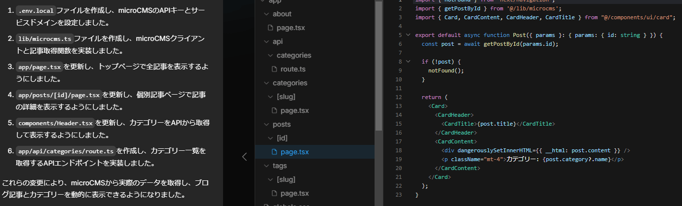This screenshot has width=682, height=206.
Task: Fold the Post function at line 5
Action: click(408, 35)
